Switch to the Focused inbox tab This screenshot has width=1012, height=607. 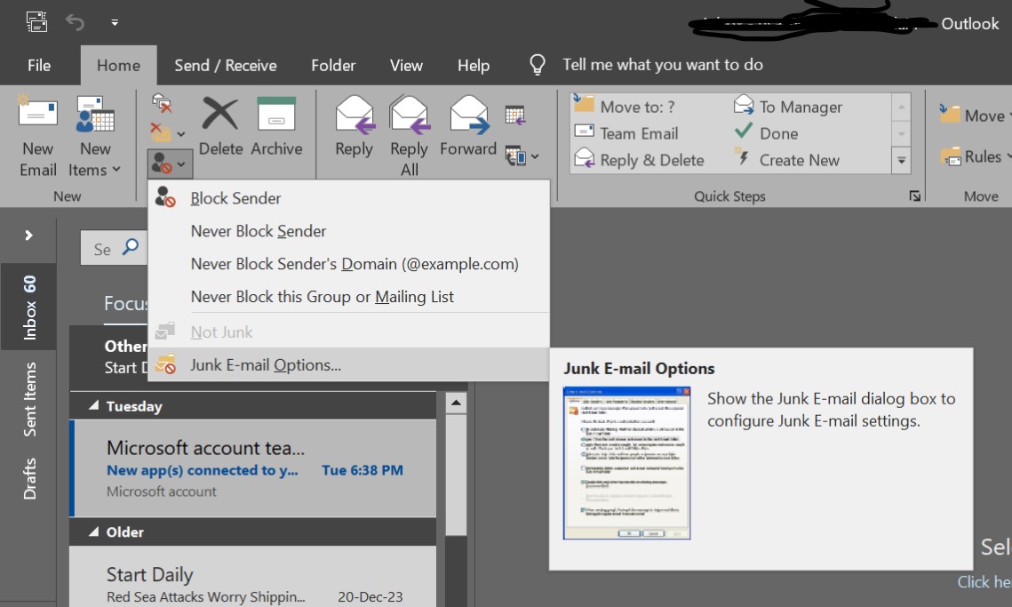tap(126, 303)
